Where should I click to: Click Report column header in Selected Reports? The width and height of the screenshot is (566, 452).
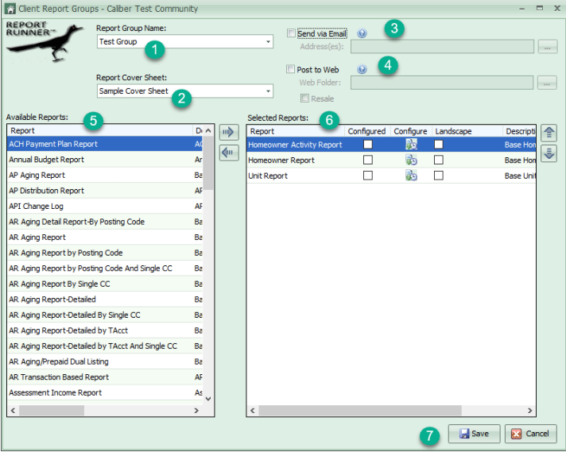coord(295,131)
